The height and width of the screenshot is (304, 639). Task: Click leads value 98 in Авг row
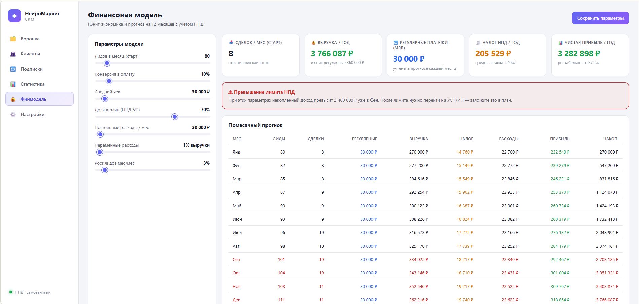point(282,246)
